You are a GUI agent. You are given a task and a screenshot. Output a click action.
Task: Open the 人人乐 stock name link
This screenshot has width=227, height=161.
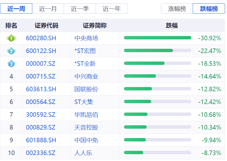pos(83,153)
